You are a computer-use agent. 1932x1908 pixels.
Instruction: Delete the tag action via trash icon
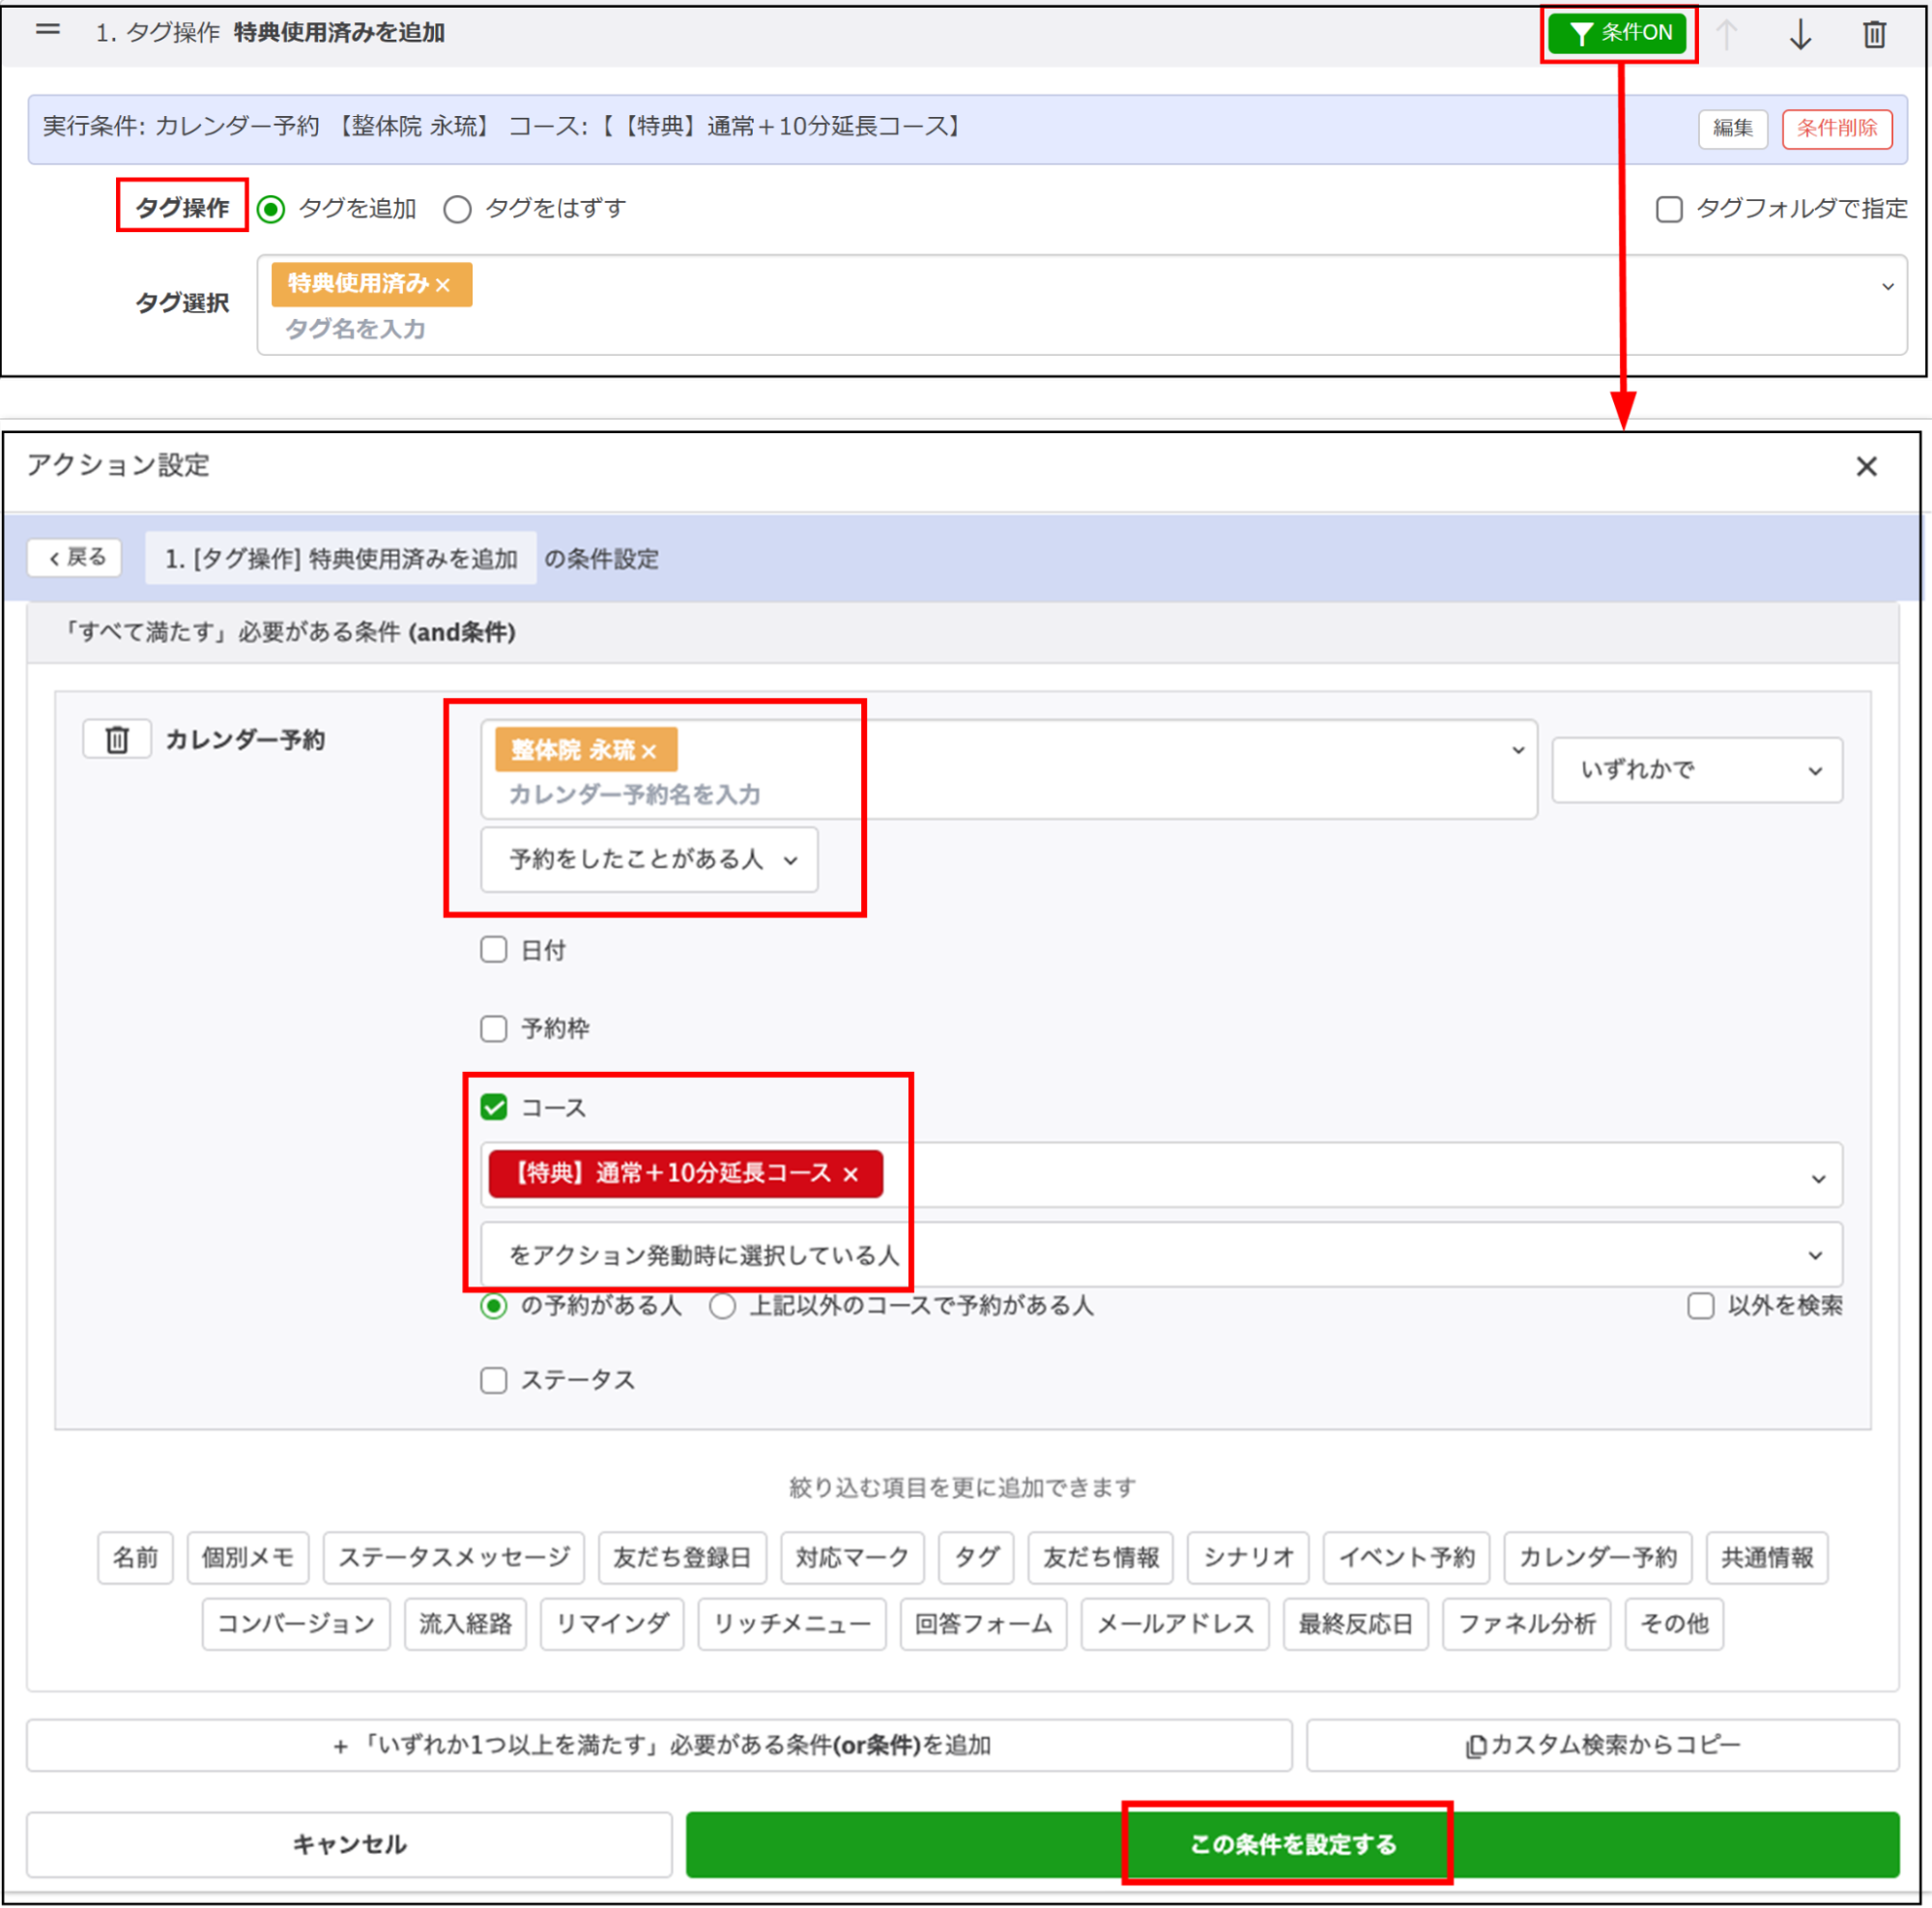coord(1874,33)
